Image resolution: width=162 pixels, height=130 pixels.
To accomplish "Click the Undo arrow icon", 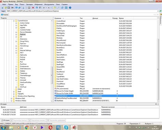I will click(37, 8).
